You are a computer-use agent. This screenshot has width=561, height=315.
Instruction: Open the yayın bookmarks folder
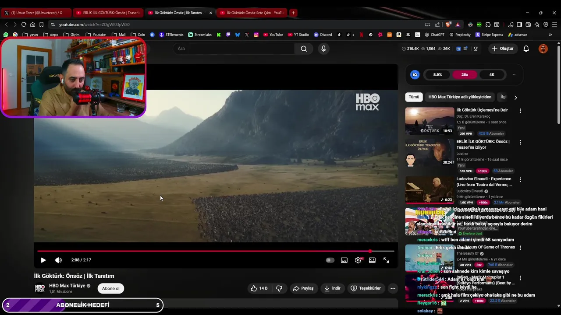coord(30,35)
